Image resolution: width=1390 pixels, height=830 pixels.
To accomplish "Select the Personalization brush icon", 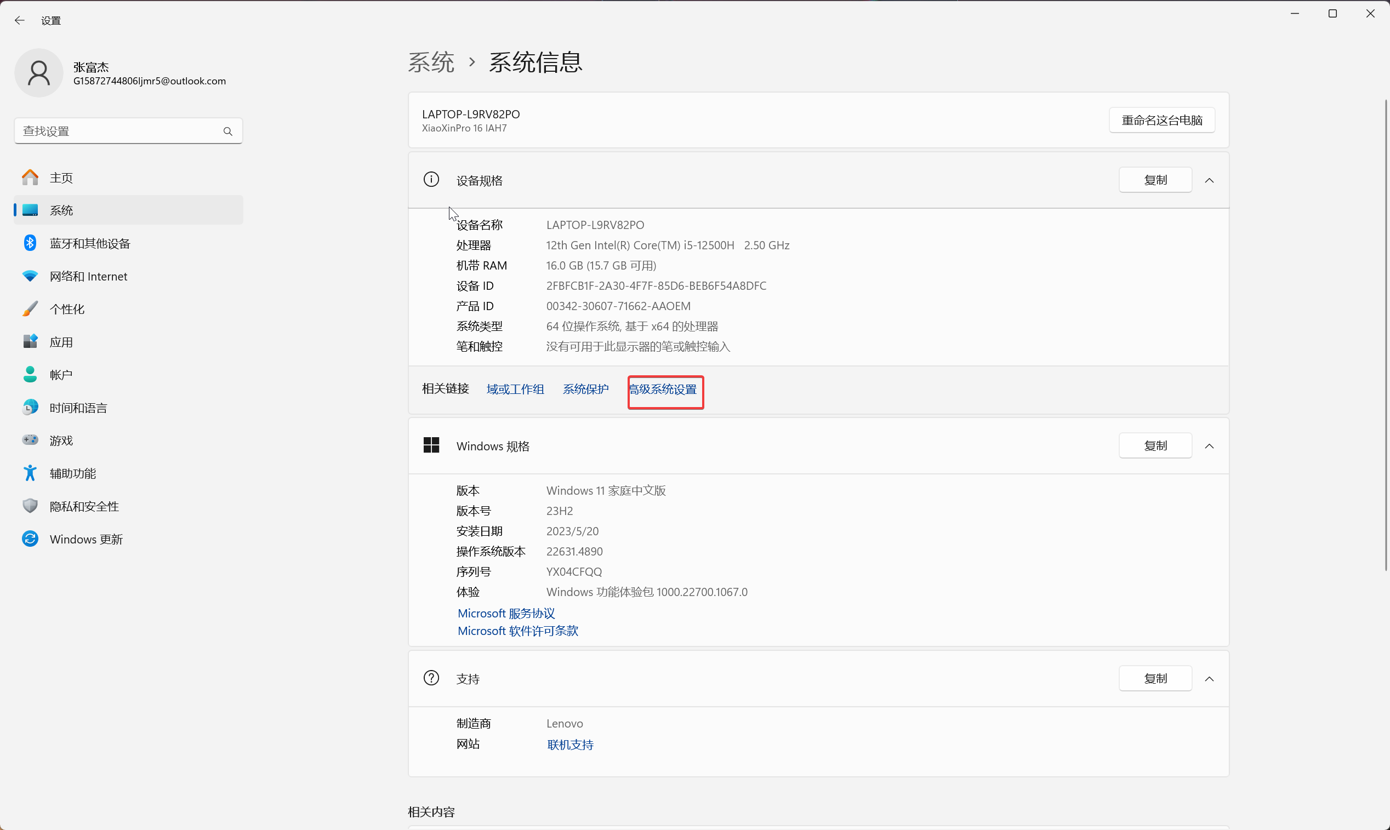I will point(30,309).
